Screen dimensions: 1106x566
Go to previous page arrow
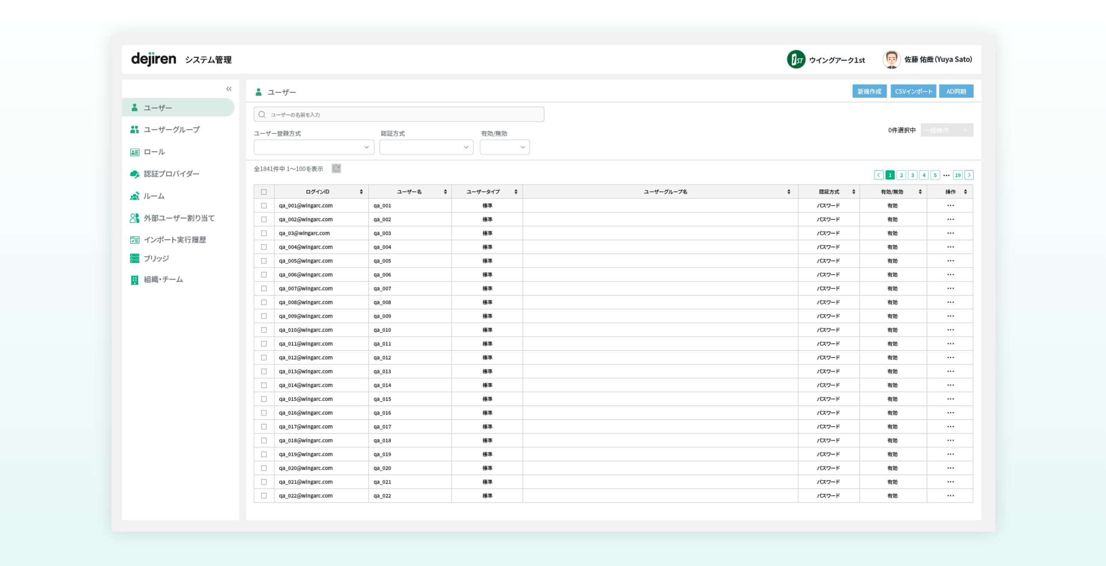[878, 175]
